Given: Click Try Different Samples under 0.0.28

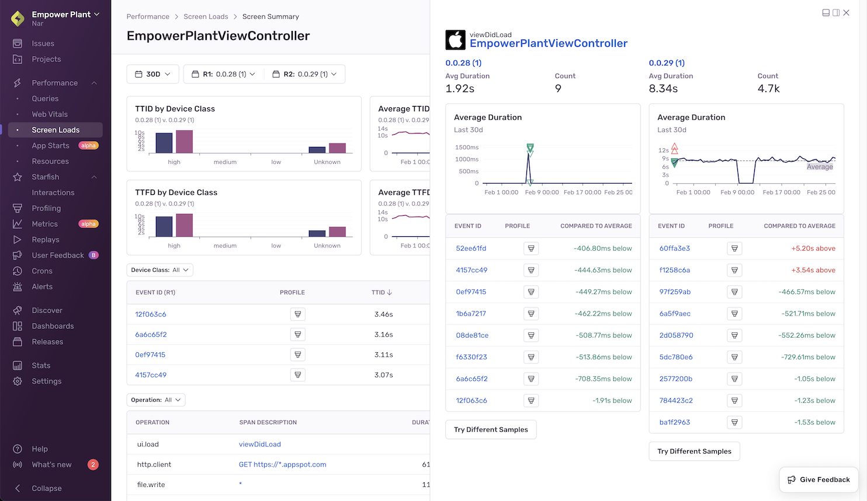Looking at the screenshot, I should (x=490, y=430).
